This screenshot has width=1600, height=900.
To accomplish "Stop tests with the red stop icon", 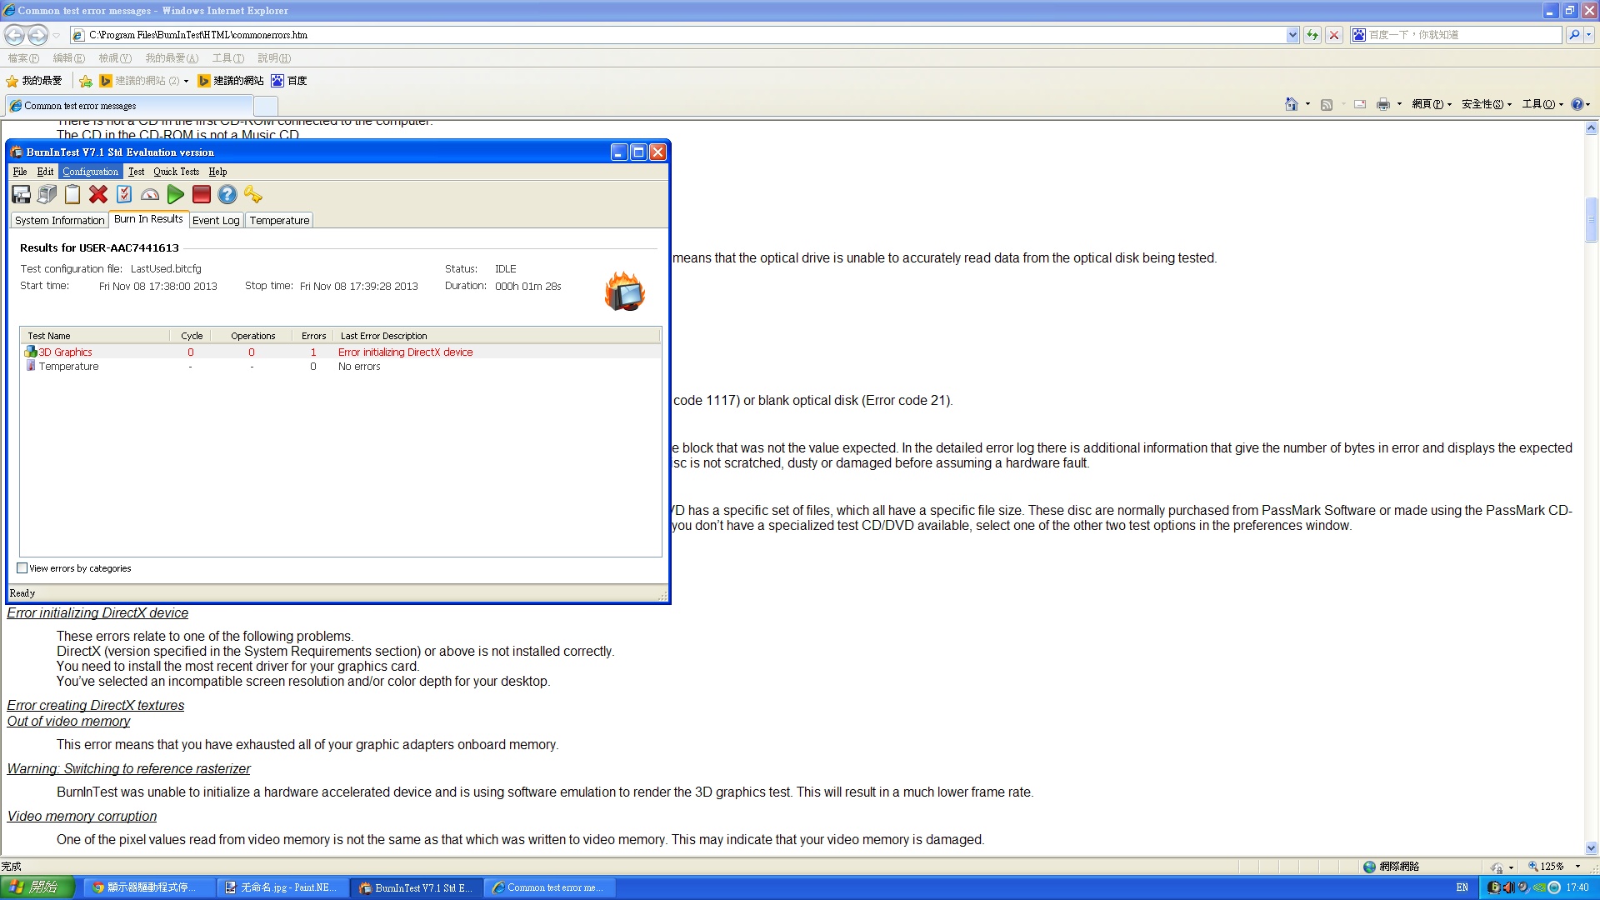I will [x=201, y=194].
